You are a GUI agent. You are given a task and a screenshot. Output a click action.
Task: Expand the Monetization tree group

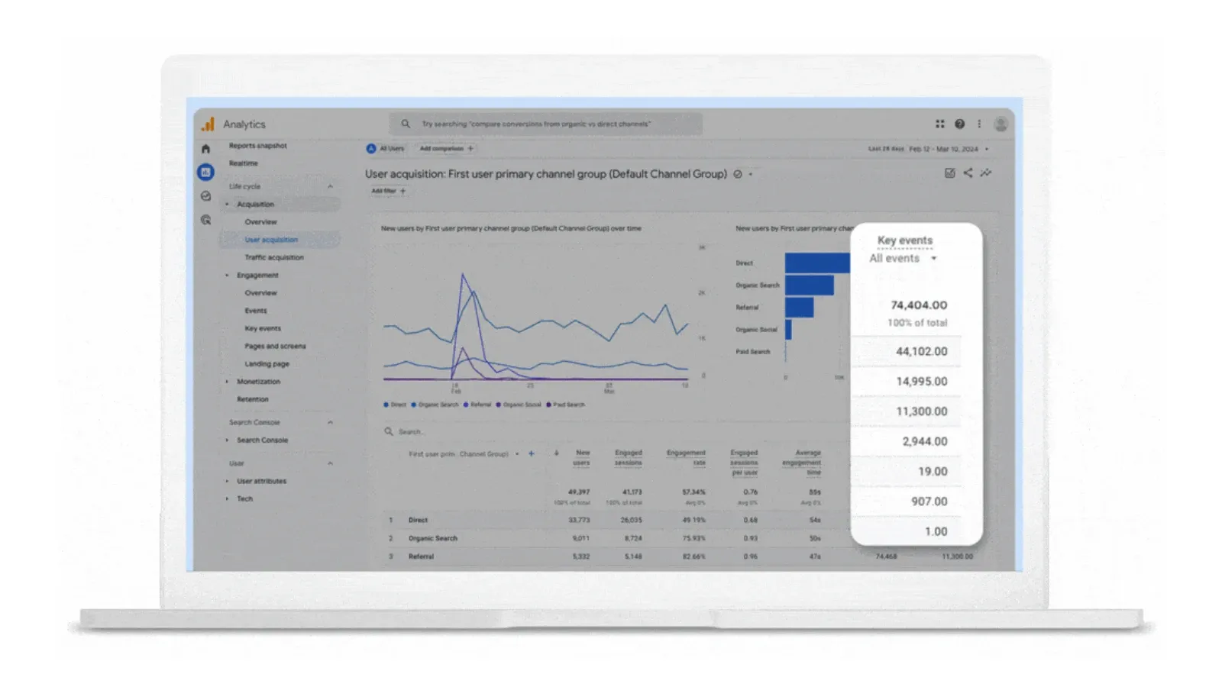[x=227, y=382]
